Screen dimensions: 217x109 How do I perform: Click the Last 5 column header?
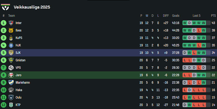[196, 16]
